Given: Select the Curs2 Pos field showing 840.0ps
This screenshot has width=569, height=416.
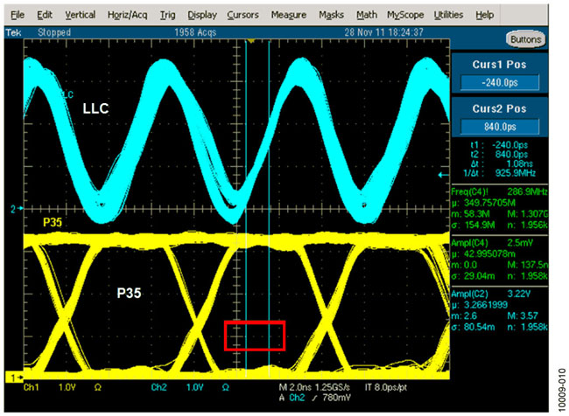Looking at the screenshot, I should coord(499,127).
